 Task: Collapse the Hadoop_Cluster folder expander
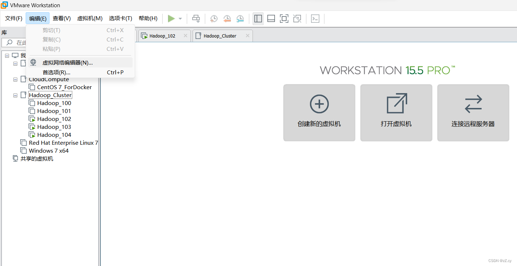click(15, 95)
